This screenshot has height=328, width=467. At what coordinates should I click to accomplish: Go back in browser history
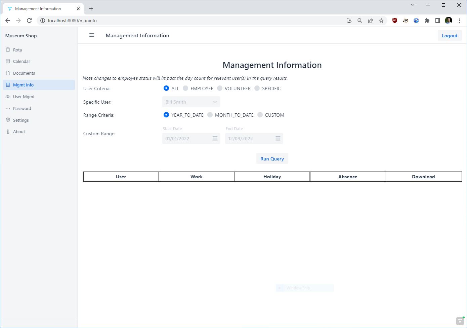[8, 21]
